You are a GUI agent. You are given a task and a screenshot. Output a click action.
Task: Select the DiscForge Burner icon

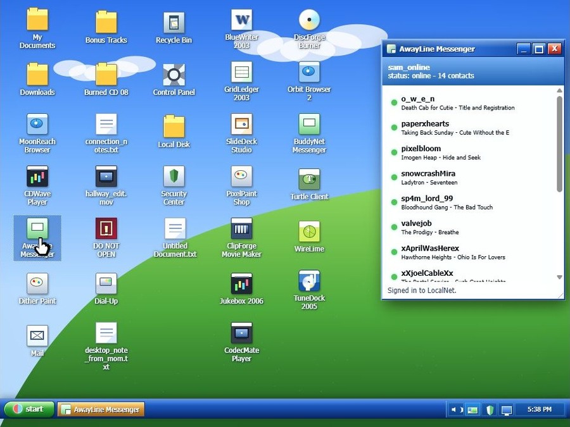pyautogui.click(x=309, y=29)
